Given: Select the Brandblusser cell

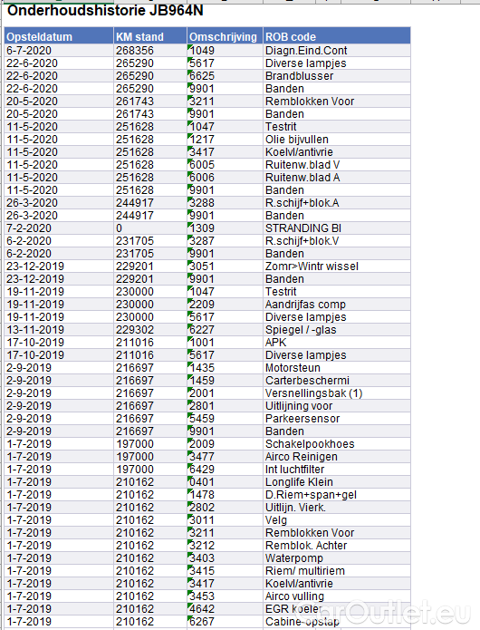Looking at the screenshot, I should (x=337, y=76).
